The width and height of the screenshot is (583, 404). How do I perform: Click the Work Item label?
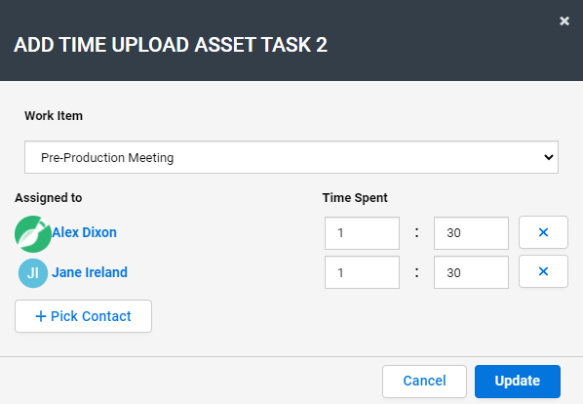coord(54,116)
